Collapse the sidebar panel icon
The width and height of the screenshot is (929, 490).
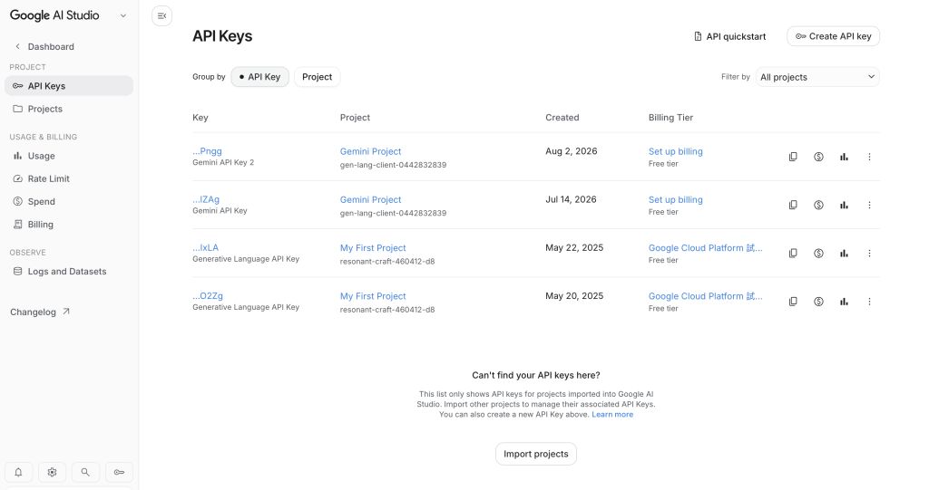coord(161,16)
